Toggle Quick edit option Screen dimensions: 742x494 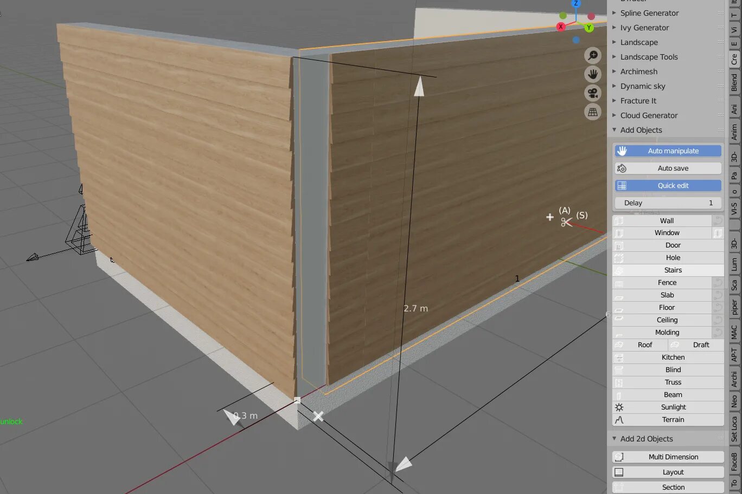click(668, 186)
